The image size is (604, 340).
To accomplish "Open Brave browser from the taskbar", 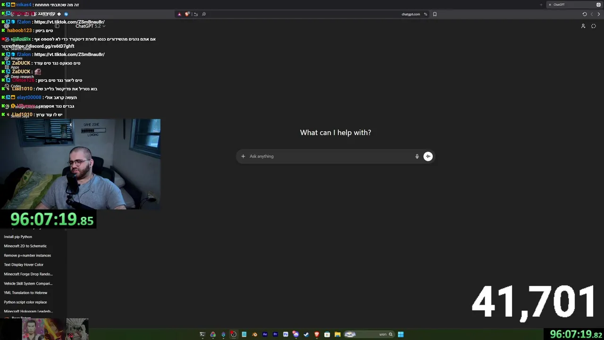I will pyautogui.click(x=317, y=334).
